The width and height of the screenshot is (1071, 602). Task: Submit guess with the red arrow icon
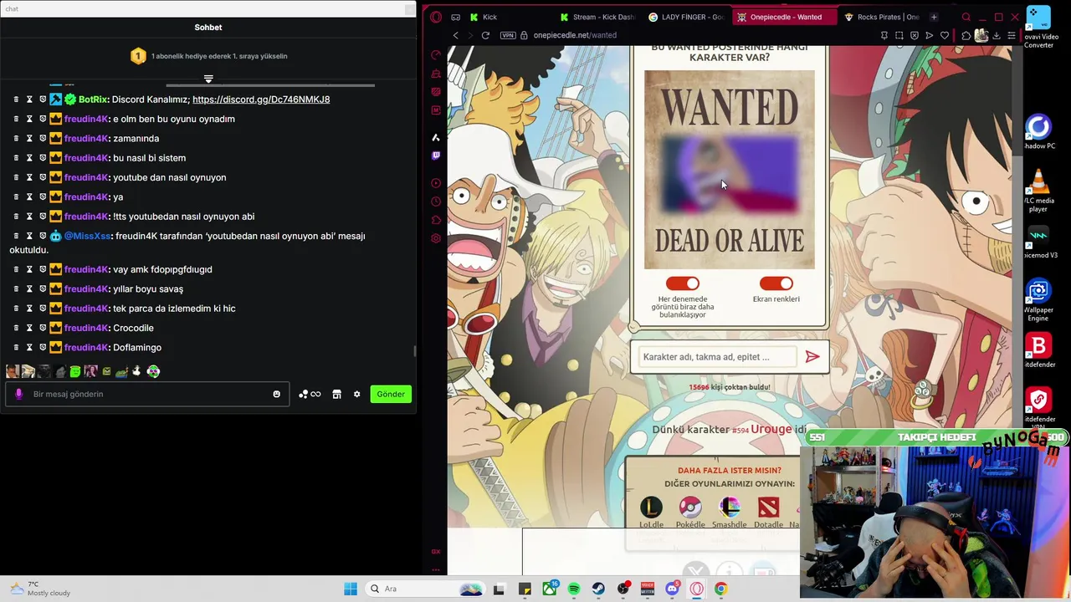tap(812, 357)
